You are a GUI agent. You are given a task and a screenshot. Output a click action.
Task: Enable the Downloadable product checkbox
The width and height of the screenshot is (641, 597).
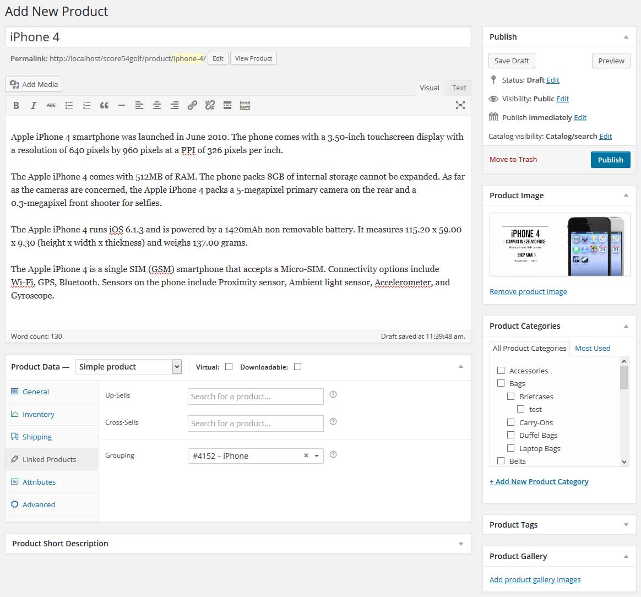point(297,366)
